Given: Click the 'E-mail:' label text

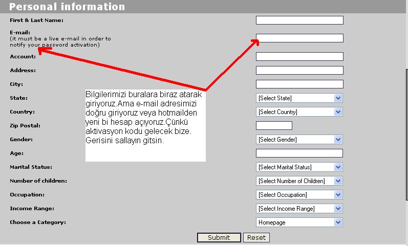Looking at the screenshot, I should (x=20, y=33).
